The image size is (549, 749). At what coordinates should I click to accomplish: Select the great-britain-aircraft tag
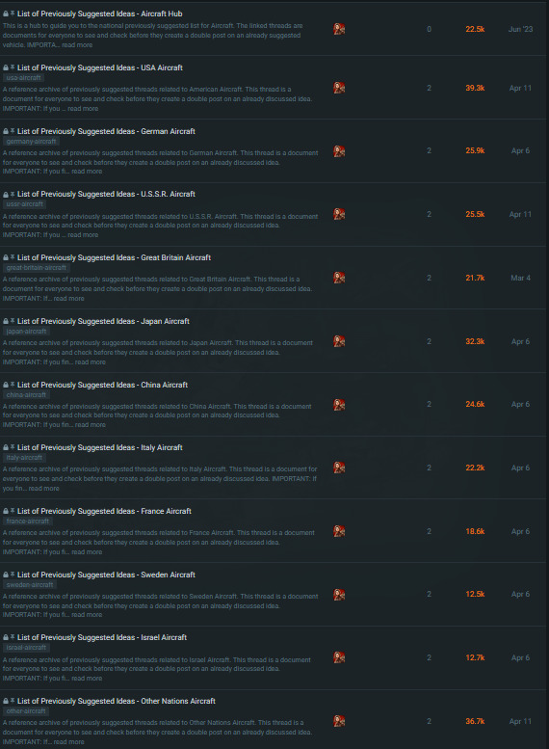point(37,268)
